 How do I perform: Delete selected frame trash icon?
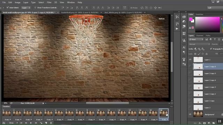coord(51,123)
